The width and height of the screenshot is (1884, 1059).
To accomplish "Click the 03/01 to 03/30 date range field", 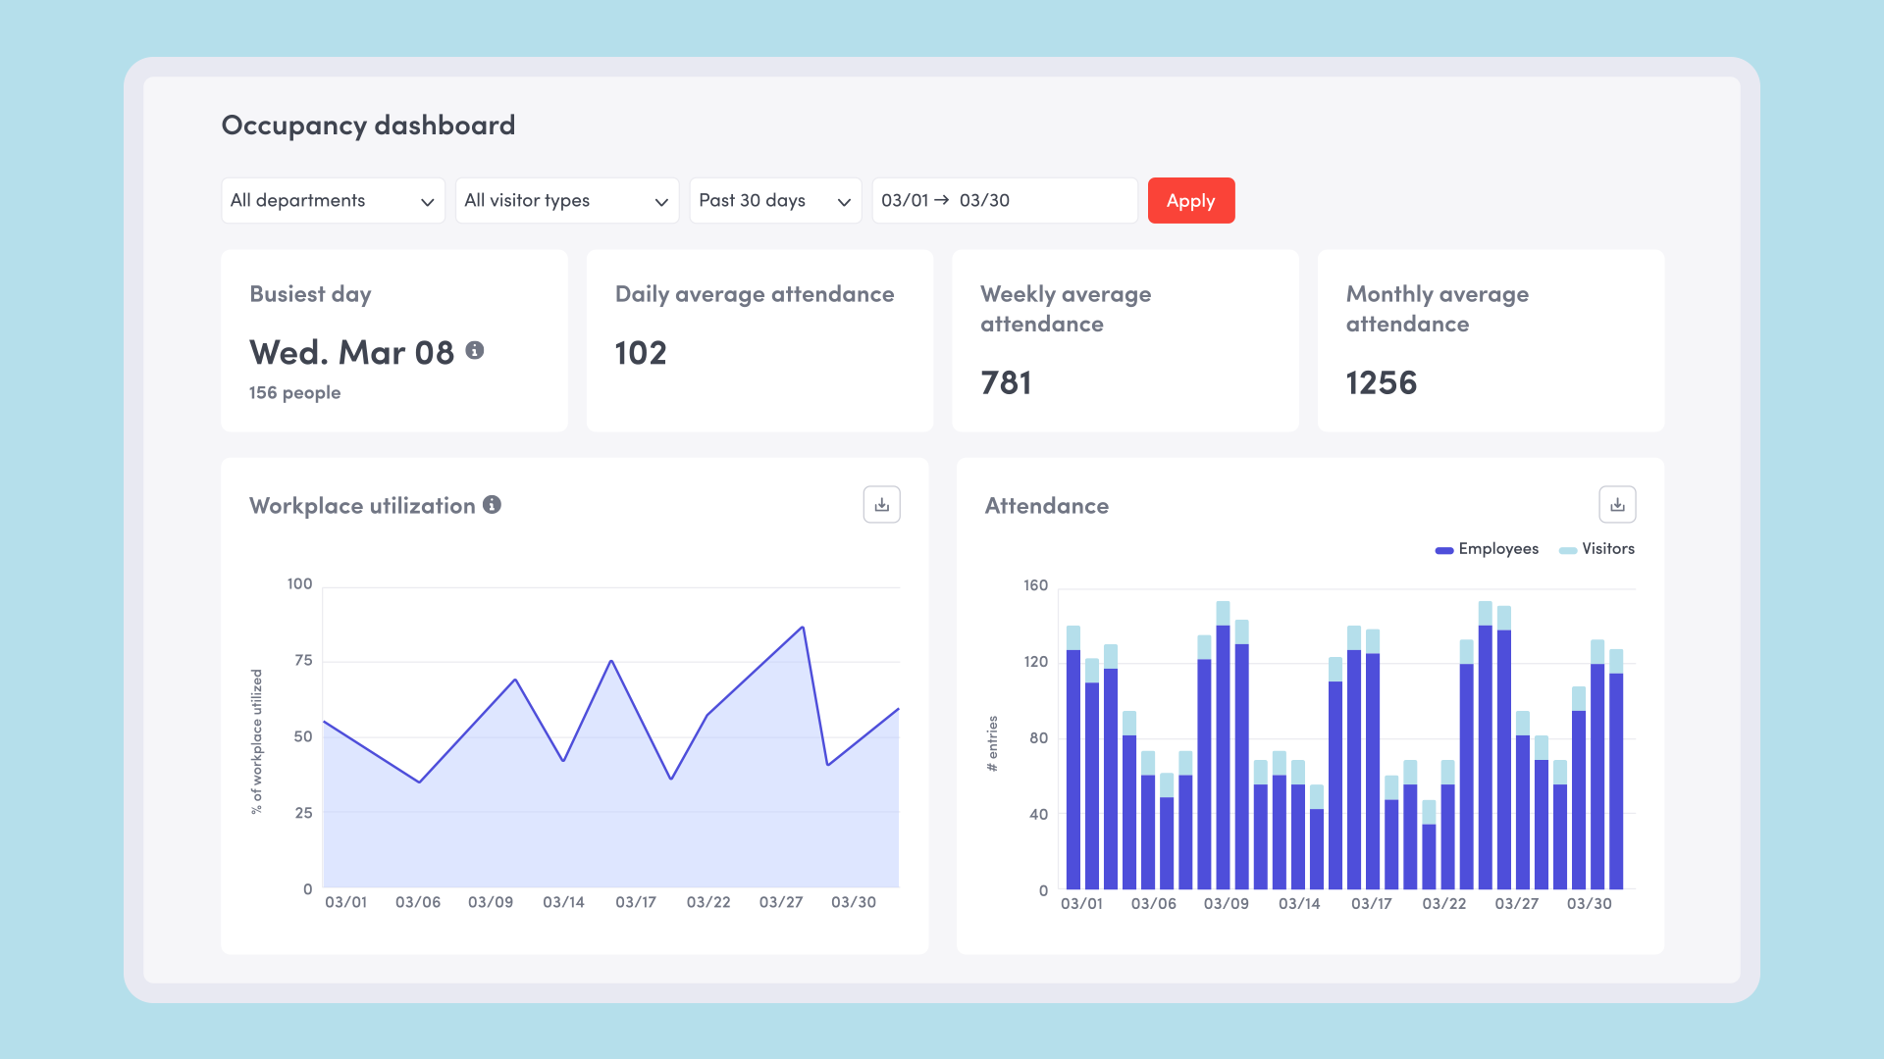I will pos(1004,201).
